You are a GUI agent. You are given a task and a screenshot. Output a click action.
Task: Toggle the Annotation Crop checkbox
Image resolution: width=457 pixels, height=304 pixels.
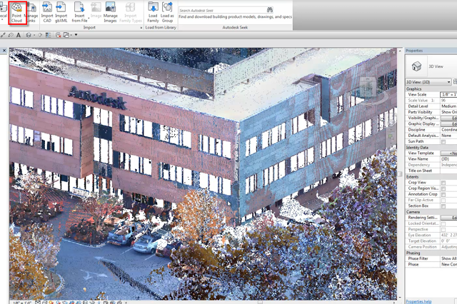click(x=443, y=195)
